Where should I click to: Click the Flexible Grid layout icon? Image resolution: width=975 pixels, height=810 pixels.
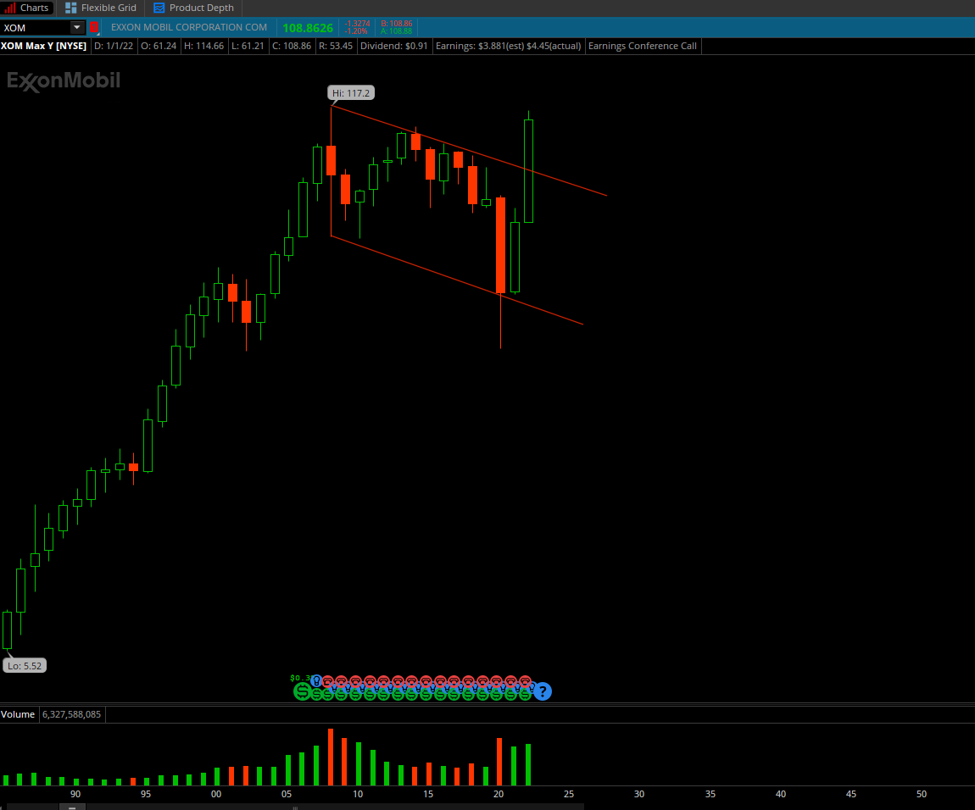71,8
